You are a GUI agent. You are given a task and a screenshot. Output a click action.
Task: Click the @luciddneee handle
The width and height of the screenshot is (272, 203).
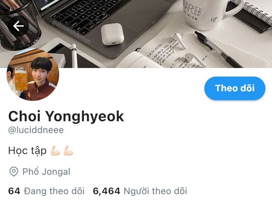(36, 130)
